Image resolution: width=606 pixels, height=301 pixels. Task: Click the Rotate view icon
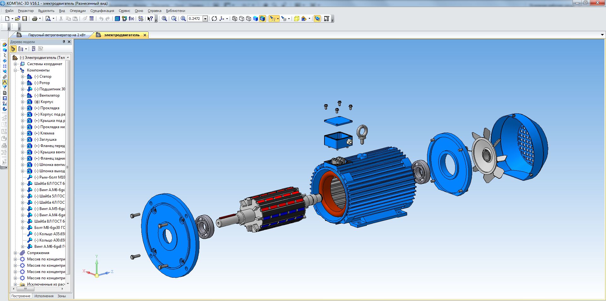click(214, 19)
